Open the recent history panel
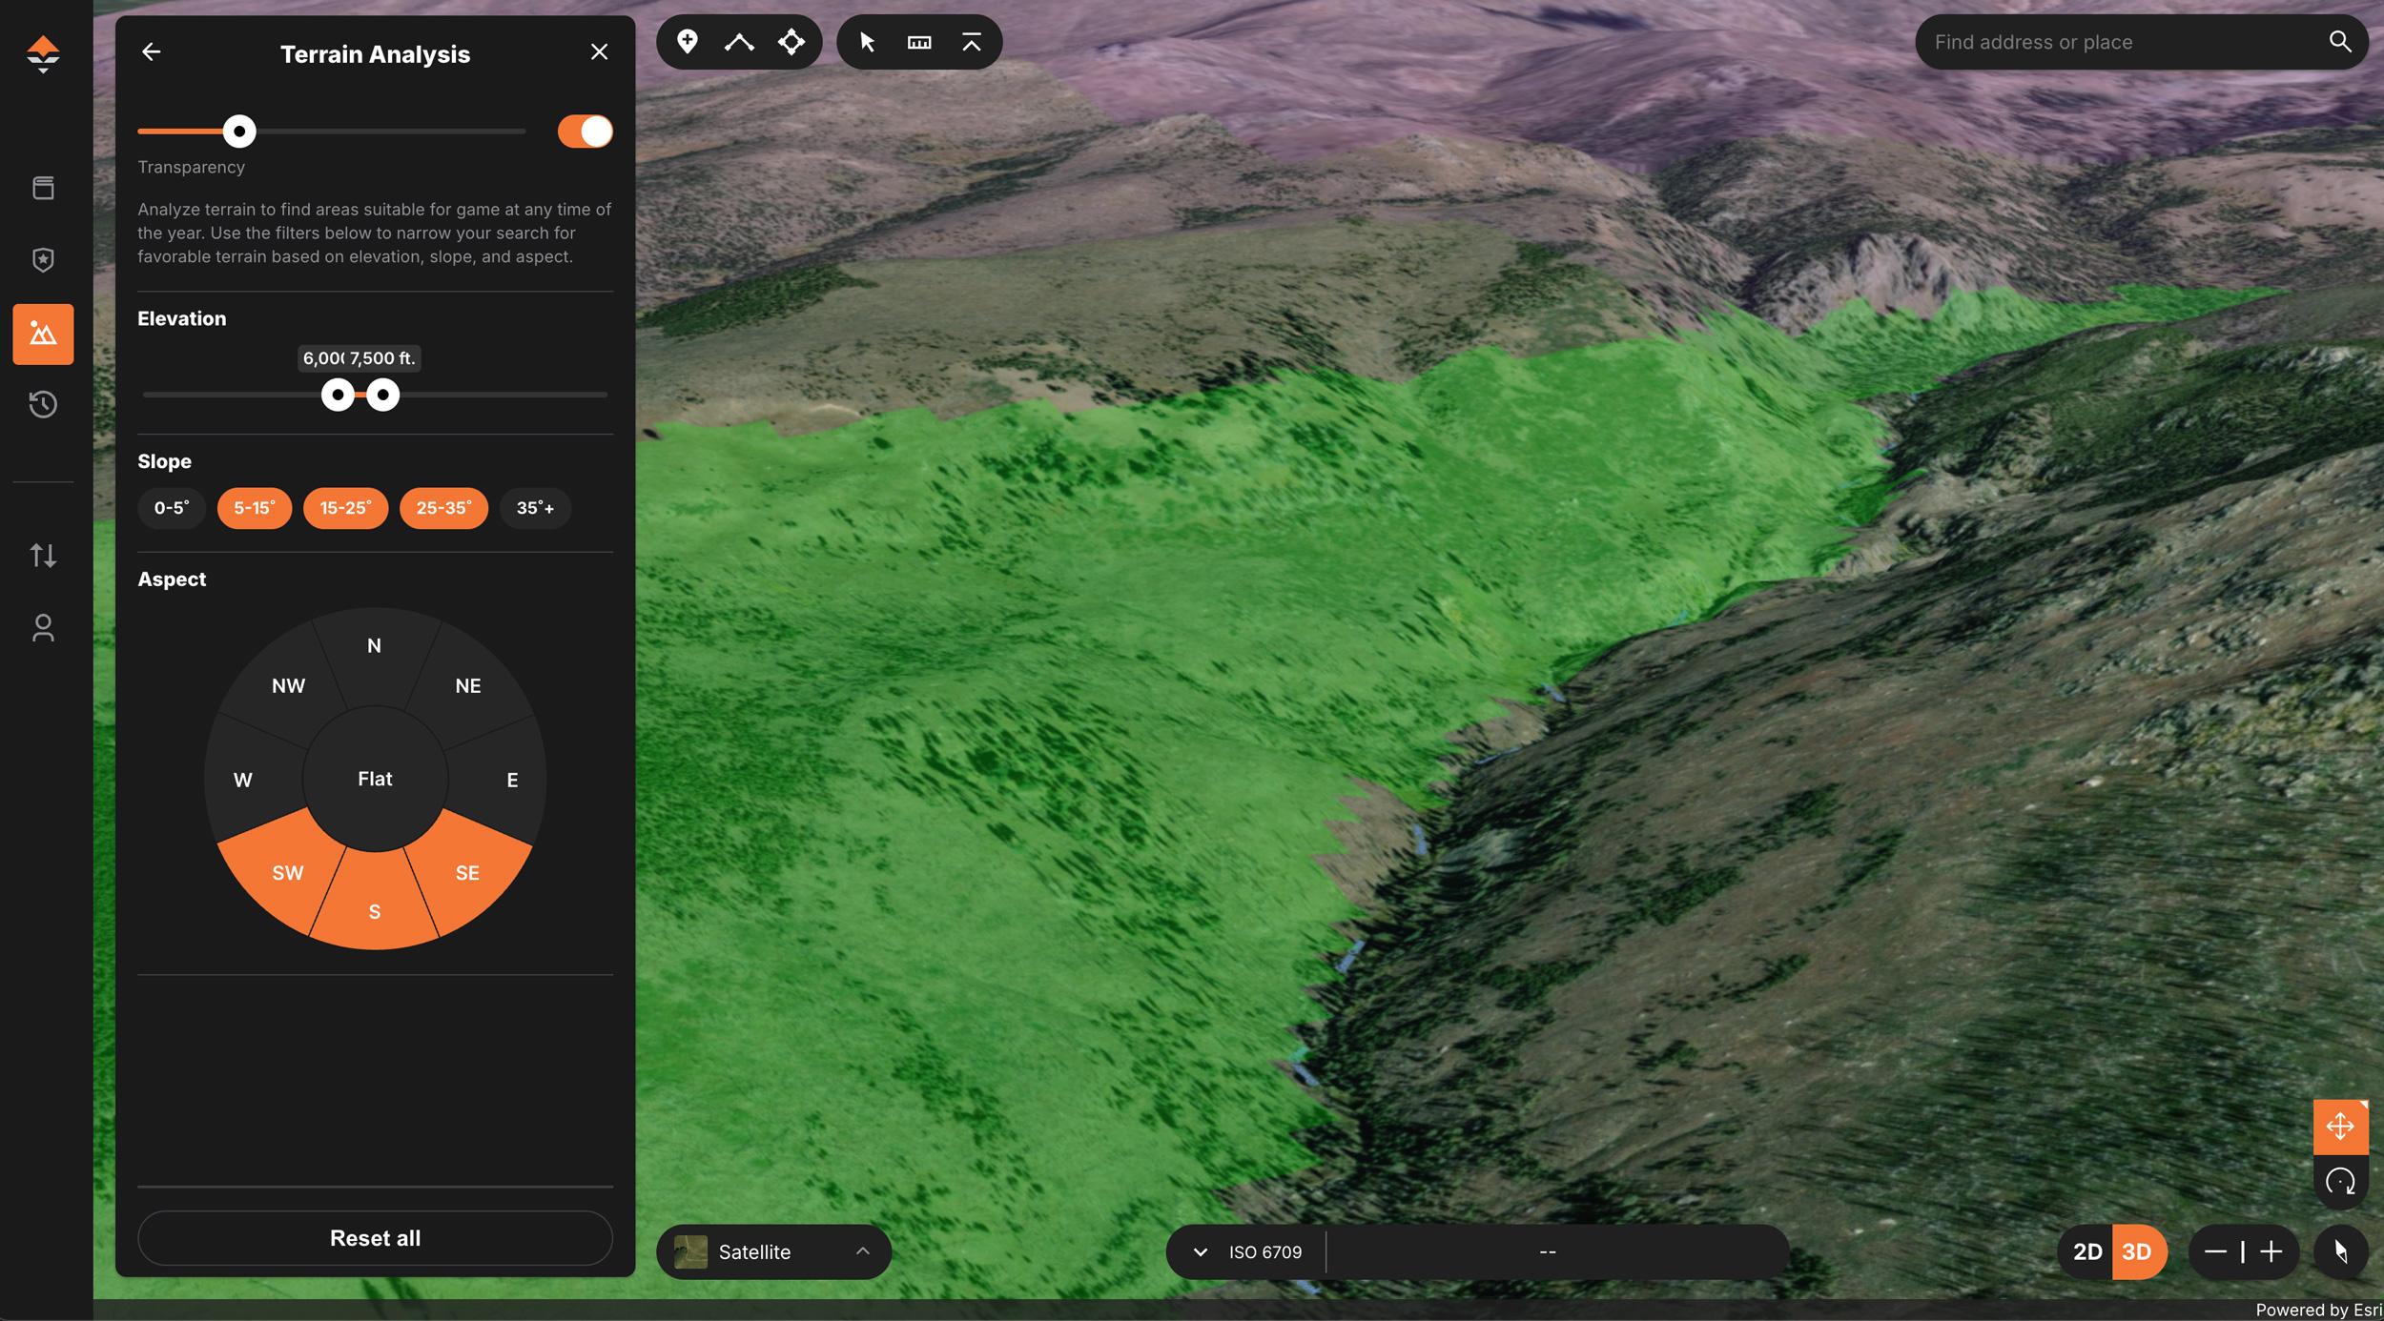Screen dimensions: 2384x1321 44,404
